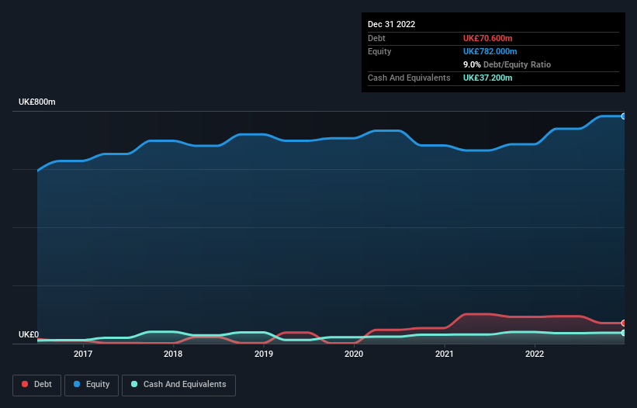Click the 2019 x-axis label
This screenshot has height=408, width=637.
(264, 354)
